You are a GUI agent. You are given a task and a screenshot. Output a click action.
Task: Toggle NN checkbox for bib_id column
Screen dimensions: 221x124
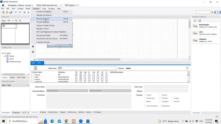pyautogui.click(x=80, y=75)
